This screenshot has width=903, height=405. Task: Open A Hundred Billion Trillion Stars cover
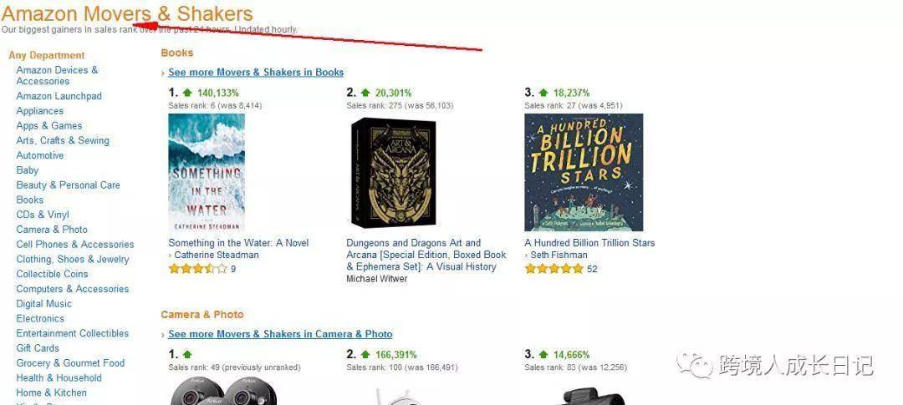584,172
